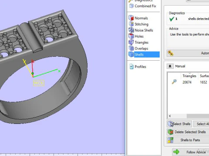The height and width of the screenshot is (156, 209).
Task: Click the Surface column header
Action: (x=204, y=76)
